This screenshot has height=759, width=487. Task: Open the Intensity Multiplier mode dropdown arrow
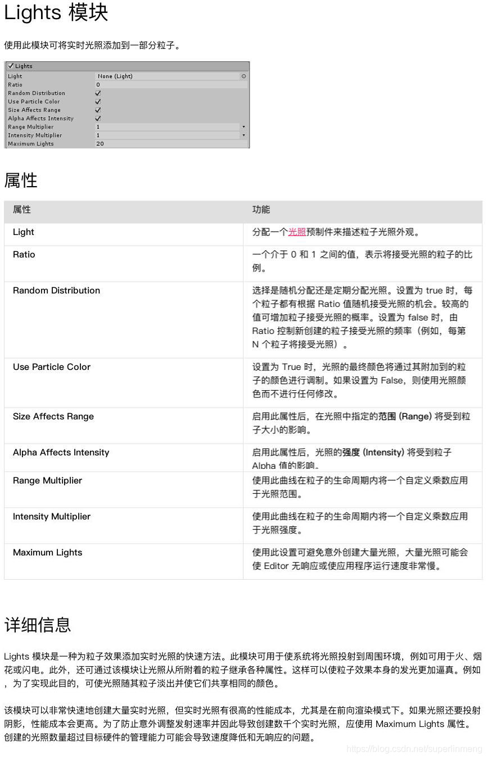point(243,135)
